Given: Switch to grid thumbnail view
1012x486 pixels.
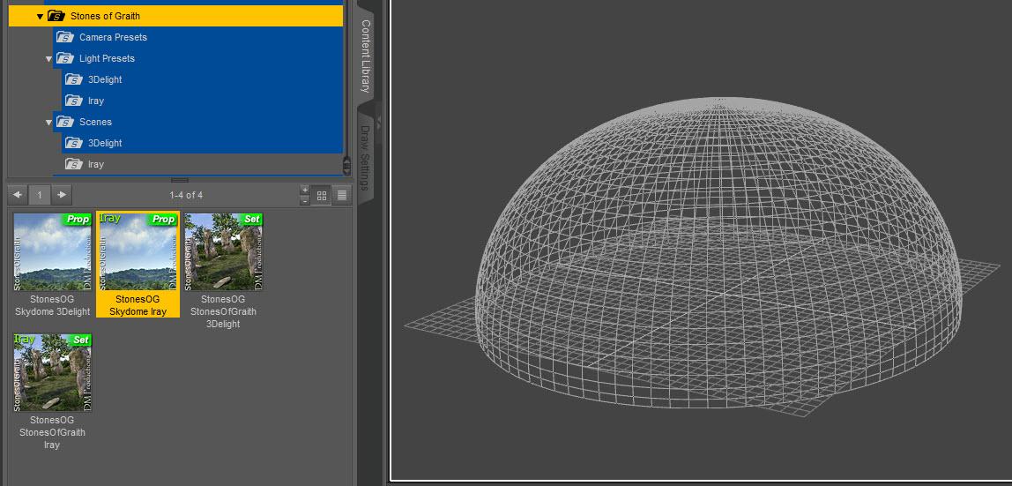Looking at the screenshot, I should pyautogui.click(x=322, y=195).
